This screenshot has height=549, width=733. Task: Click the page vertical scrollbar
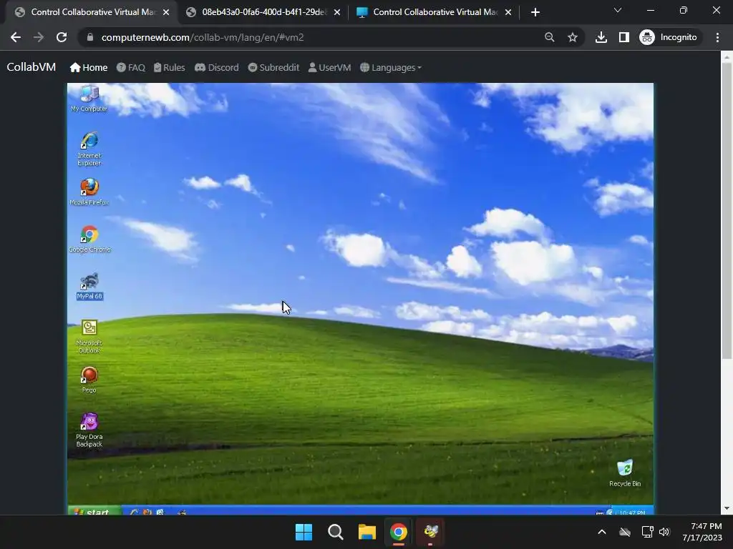(x=727, y=211)
